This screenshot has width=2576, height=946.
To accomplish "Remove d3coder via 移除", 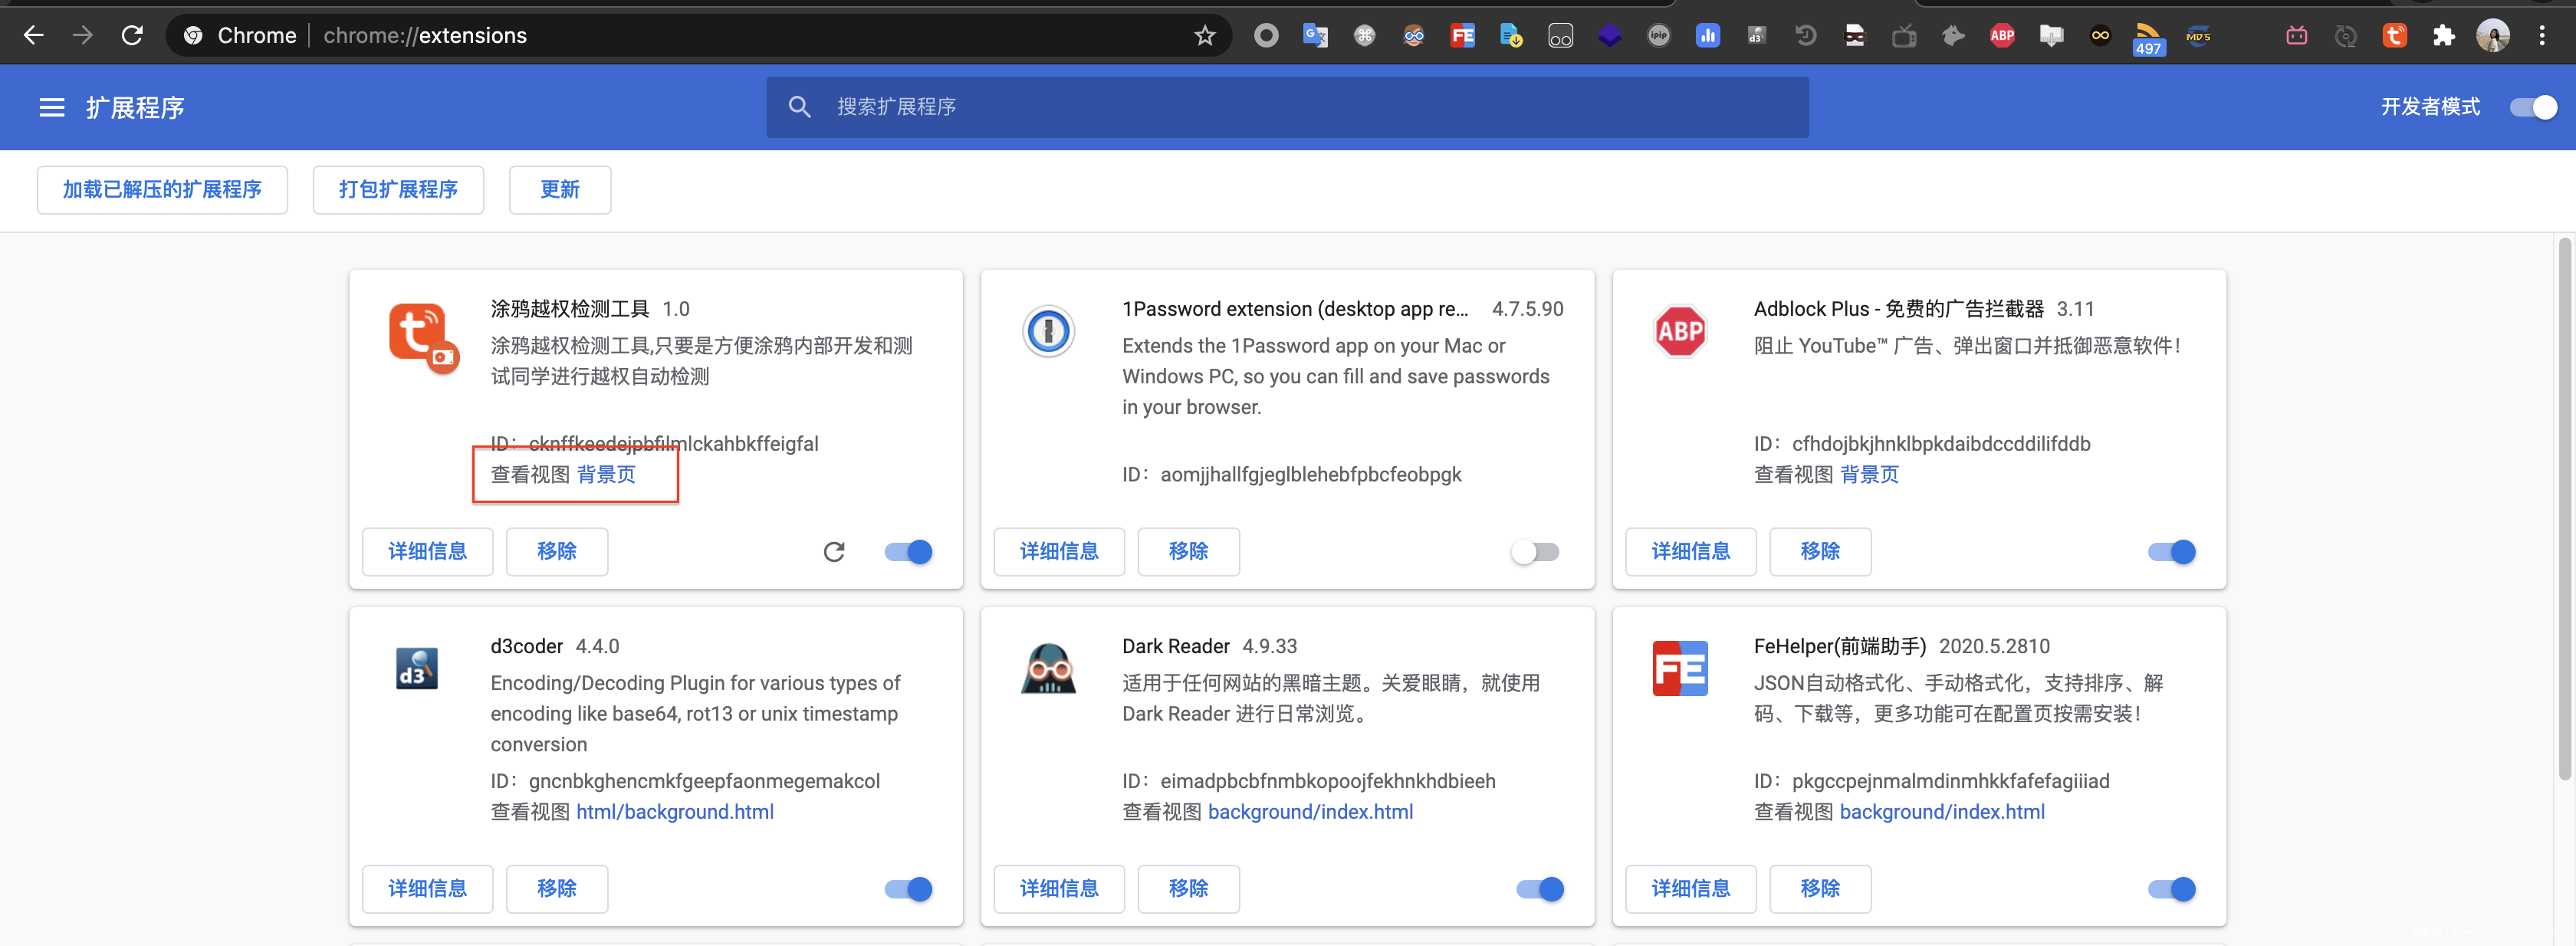I will (x=557, y=889).
